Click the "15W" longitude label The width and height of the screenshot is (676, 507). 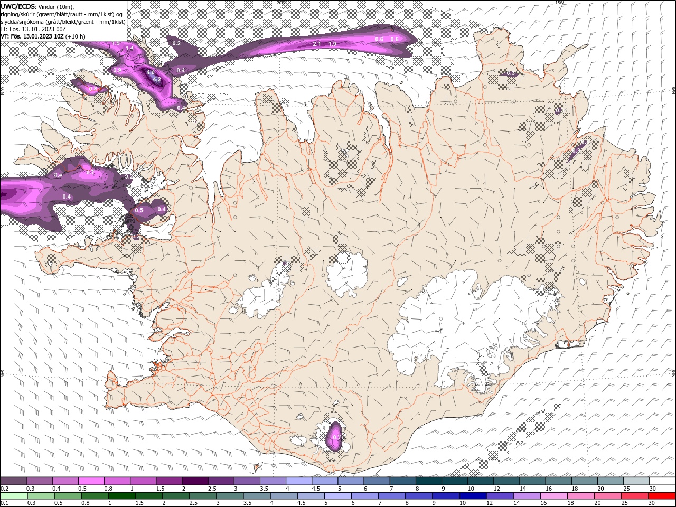(x=559, y=3)
